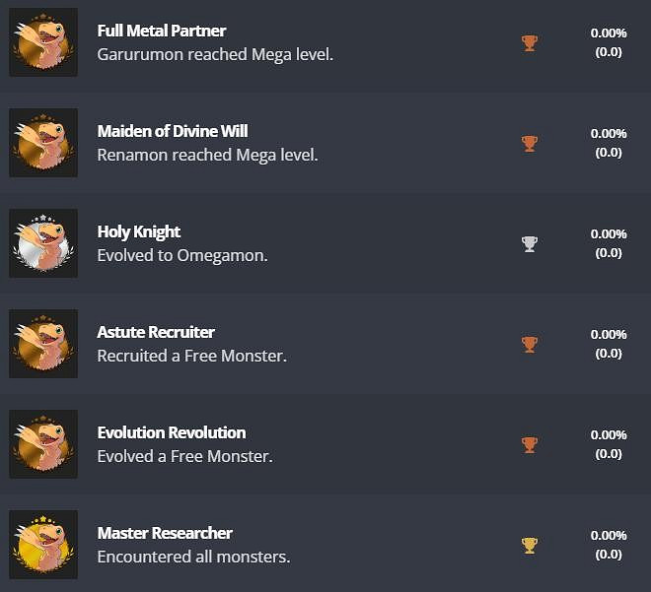Click the bronze trophy for Evolution Revolution
Viewport: 651px width, 592px height.
point(530,445)
